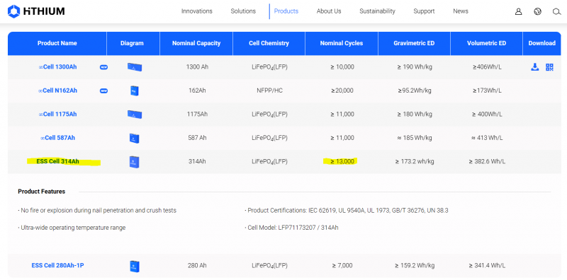Open the ∞Cell N162Ah product link

coord(57,91)
